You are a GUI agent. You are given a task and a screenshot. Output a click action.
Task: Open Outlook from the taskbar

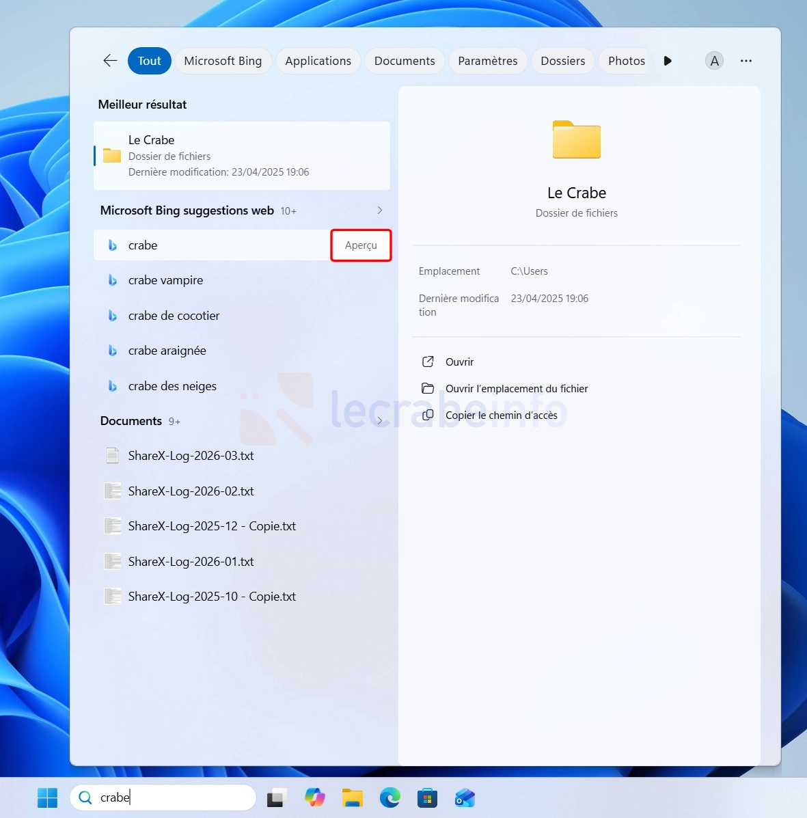(x=465, y=797)
